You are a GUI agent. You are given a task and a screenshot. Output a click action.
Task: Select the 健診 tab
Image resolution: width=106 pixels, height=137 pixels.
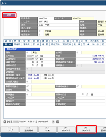(45, 41)
